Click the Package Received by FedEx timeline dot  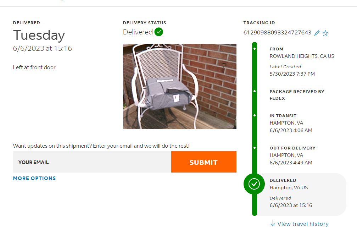255,92
